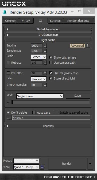Maximize the Render Setup window

(80, 11)
